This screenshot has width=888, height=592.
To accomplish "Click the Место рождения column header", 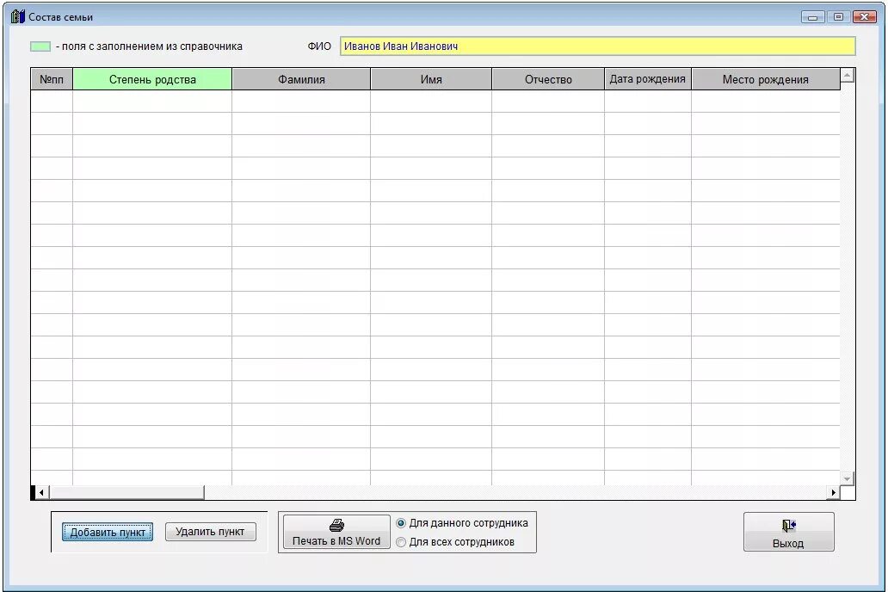I will (x=766, y=79).
